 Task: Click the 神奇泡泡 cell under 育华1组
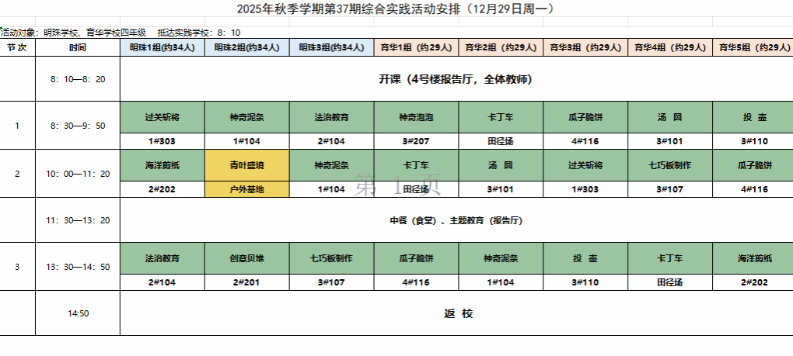pyautogui.click(x=416, y=117)
